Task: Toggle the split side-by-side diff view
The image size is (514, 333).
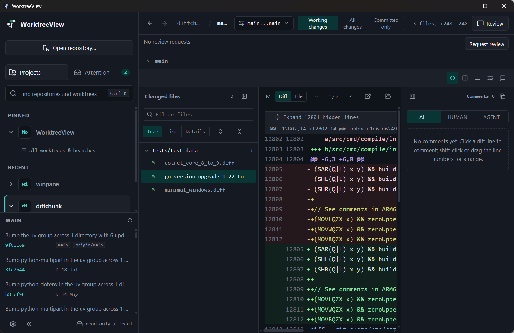Action: [x=465, y=78]
